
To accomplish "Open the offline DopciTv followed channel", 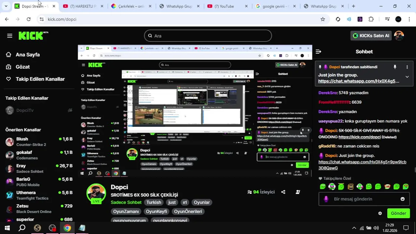I will pos(39,110).
